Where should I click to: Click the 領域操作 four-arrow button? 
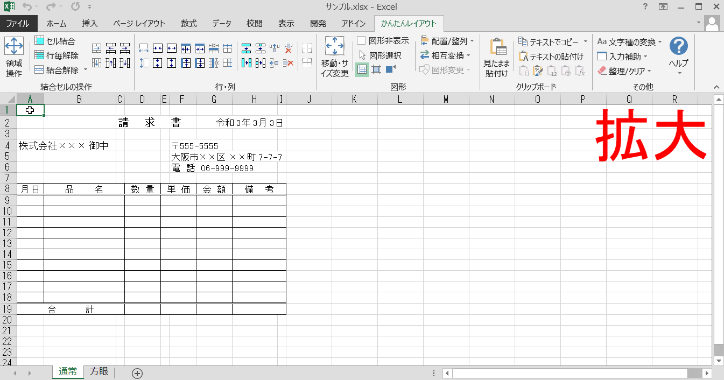[14, 57]
